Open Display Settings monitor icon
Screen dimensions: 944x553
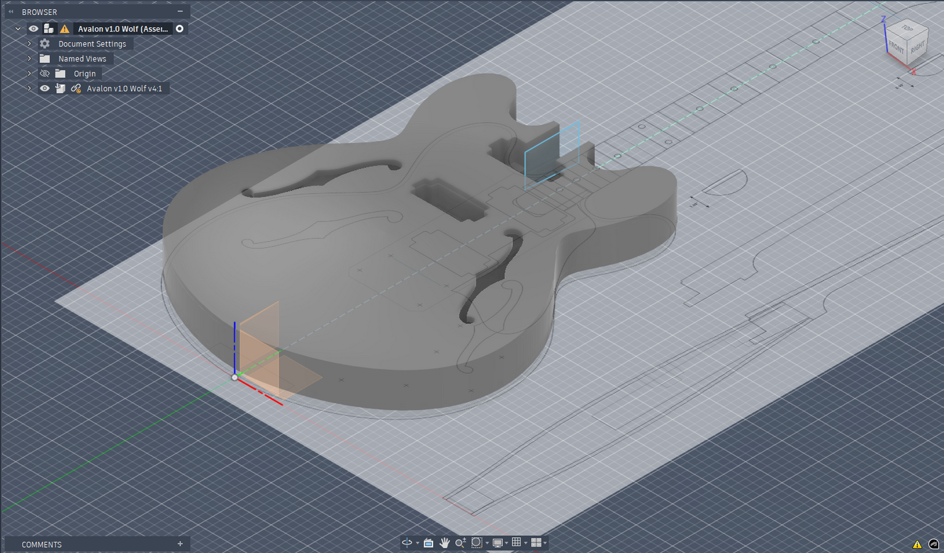point(498,542)
